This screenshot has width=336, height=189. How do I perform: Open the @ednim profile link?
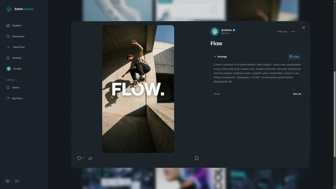227,30
